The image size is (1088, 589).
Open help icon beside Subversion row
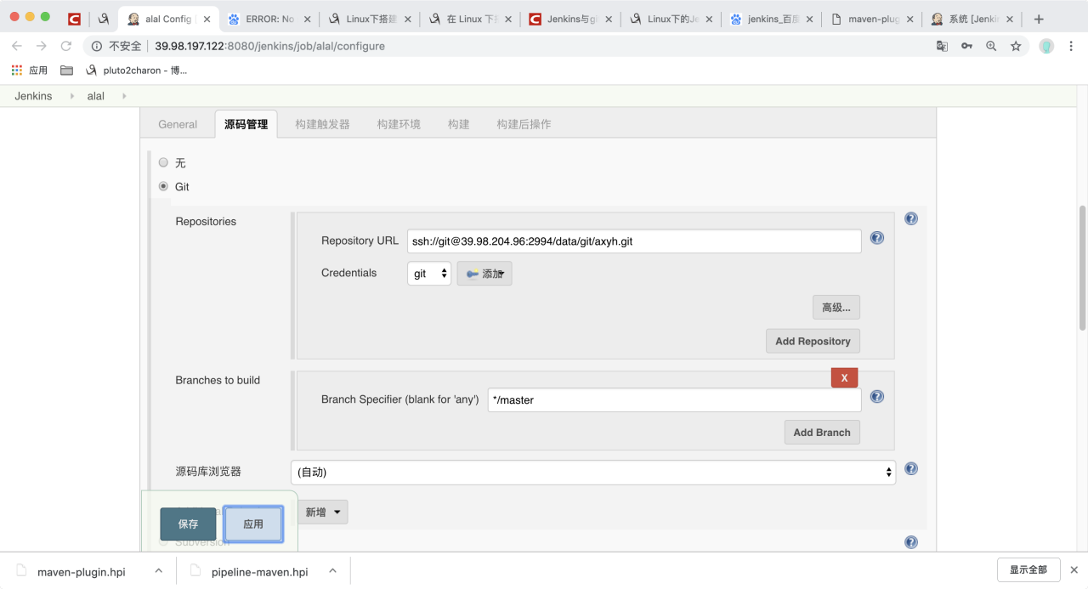click(911, 542)
